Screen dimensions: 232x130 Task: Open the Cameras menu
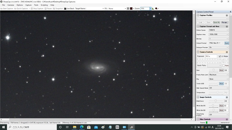[x=11, y=5]
